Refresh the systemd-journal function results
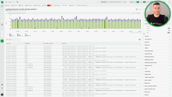172x97 pixels. (137, 9)
